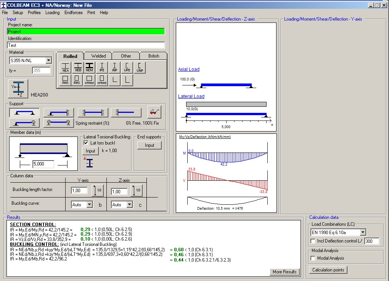This screenshot has width=389, height=281.
Task: Click the Y-axis buckling length 1.0 icon
Action: point(98,190)
